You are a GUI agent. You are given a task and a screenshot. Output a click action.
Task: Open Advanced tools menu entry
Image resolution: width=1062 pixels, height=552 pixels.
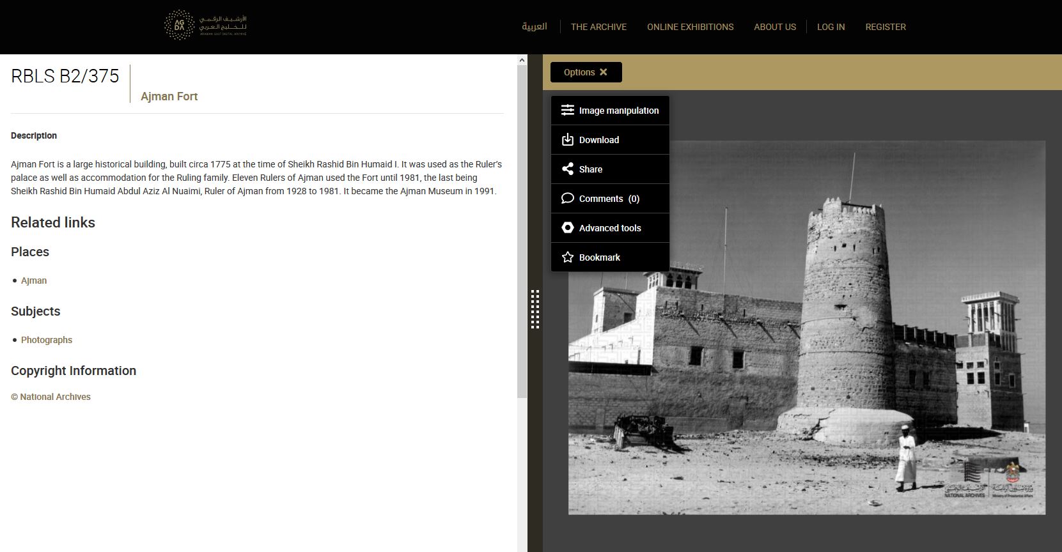(610, 228)
